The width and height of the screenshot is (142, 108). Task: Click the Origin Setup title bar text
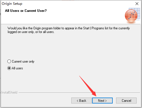(12, 4)
